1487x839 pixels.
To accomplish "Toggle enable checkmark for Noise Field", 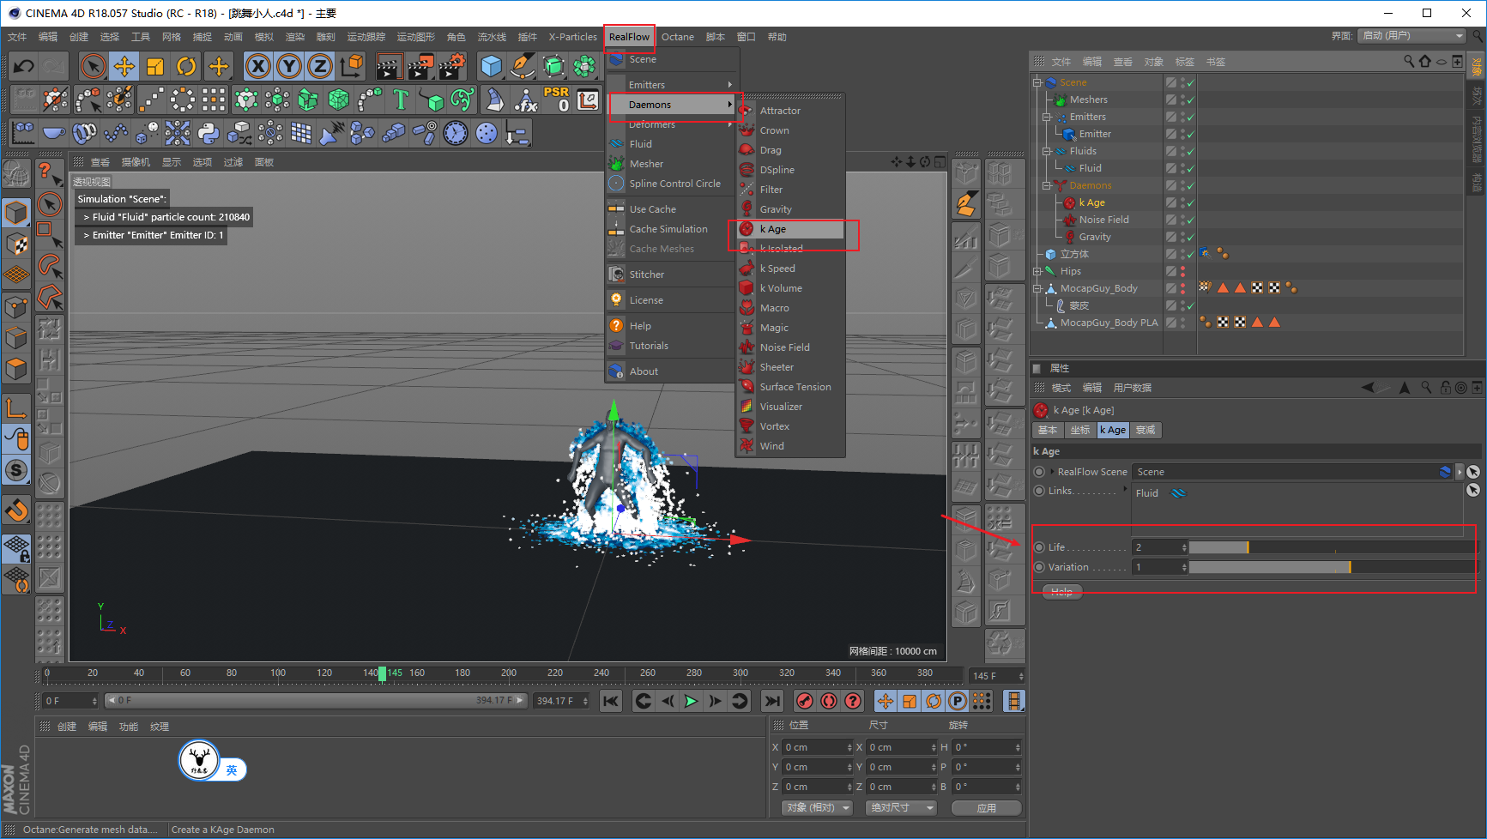I will 1190,220.
